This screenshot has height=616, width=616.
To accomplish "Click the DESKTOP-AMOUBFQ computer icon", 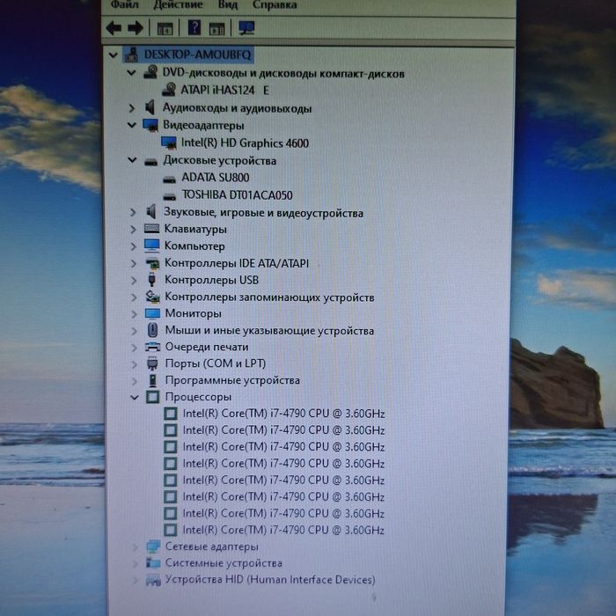I will (x=132, y=55).
